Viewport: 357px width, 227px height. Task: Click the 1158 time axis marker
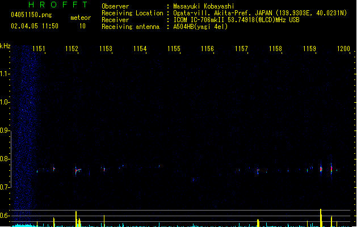point(275,49)
